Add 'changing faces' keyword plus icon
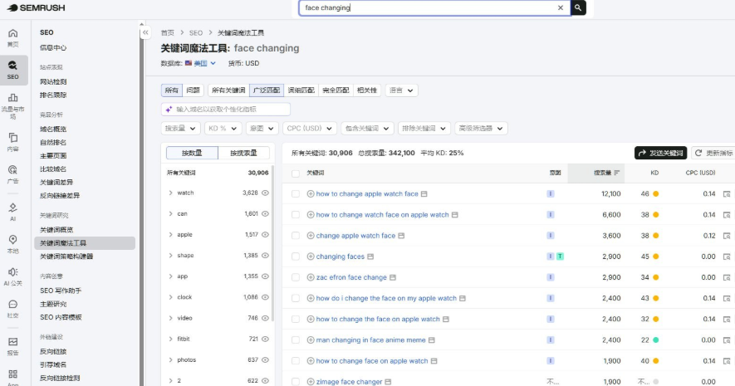 pos(311,257)
